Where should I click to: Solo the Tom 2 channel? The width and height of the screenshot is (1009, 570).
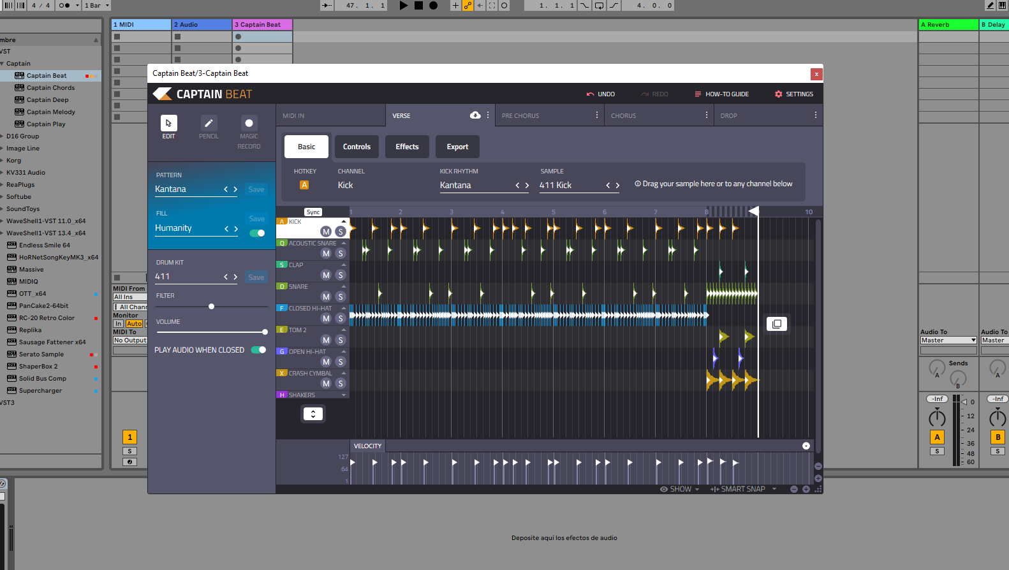pyautogui.click(x=341, y=340)
